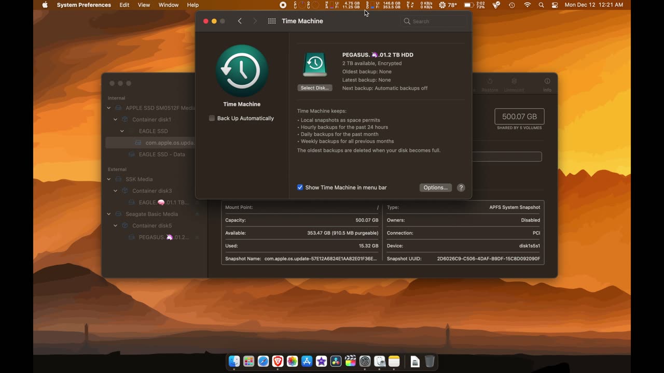Open Final Cut Pro from the dock
Image resolution: width=664 pixels, height=373 pixels.
coord(351,362)
